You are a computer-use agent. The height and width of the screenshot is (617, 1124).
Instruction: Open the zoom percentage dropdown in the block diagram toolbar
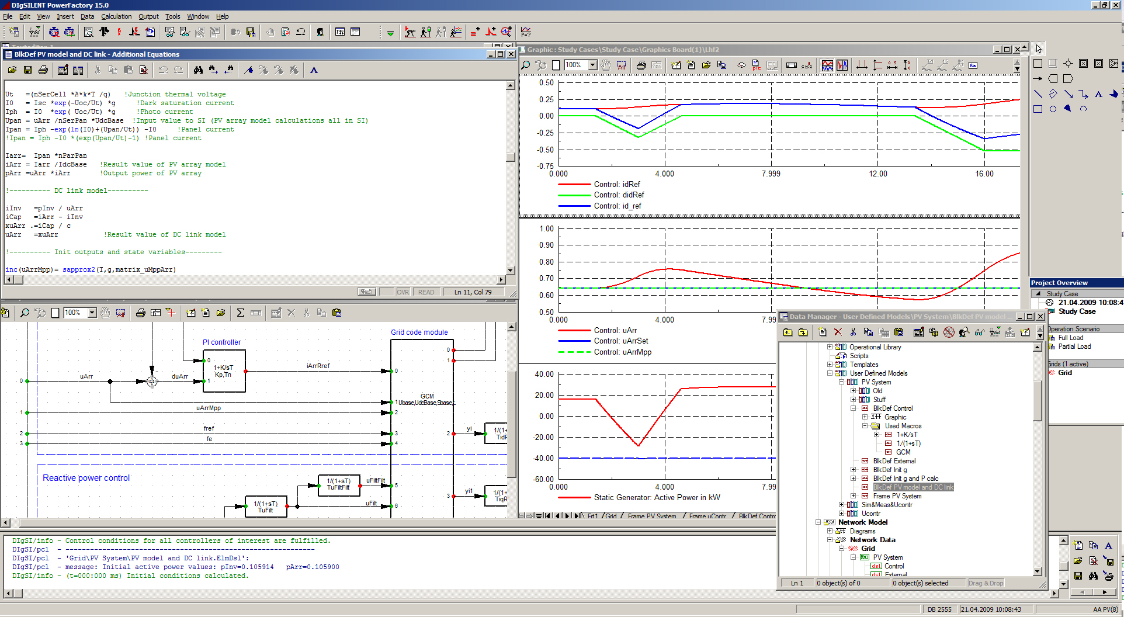[x=92, y=313]
